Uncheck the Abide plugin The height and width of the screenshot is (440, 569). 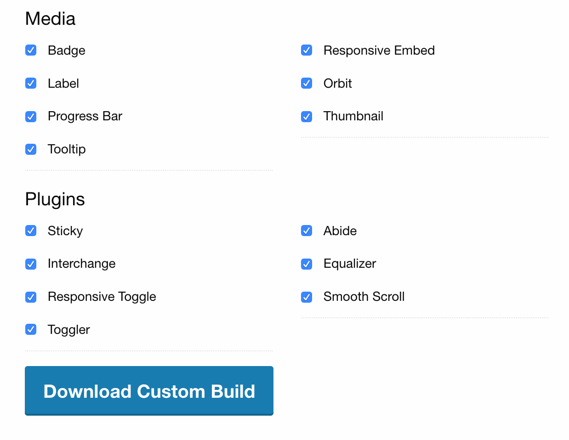306,231
